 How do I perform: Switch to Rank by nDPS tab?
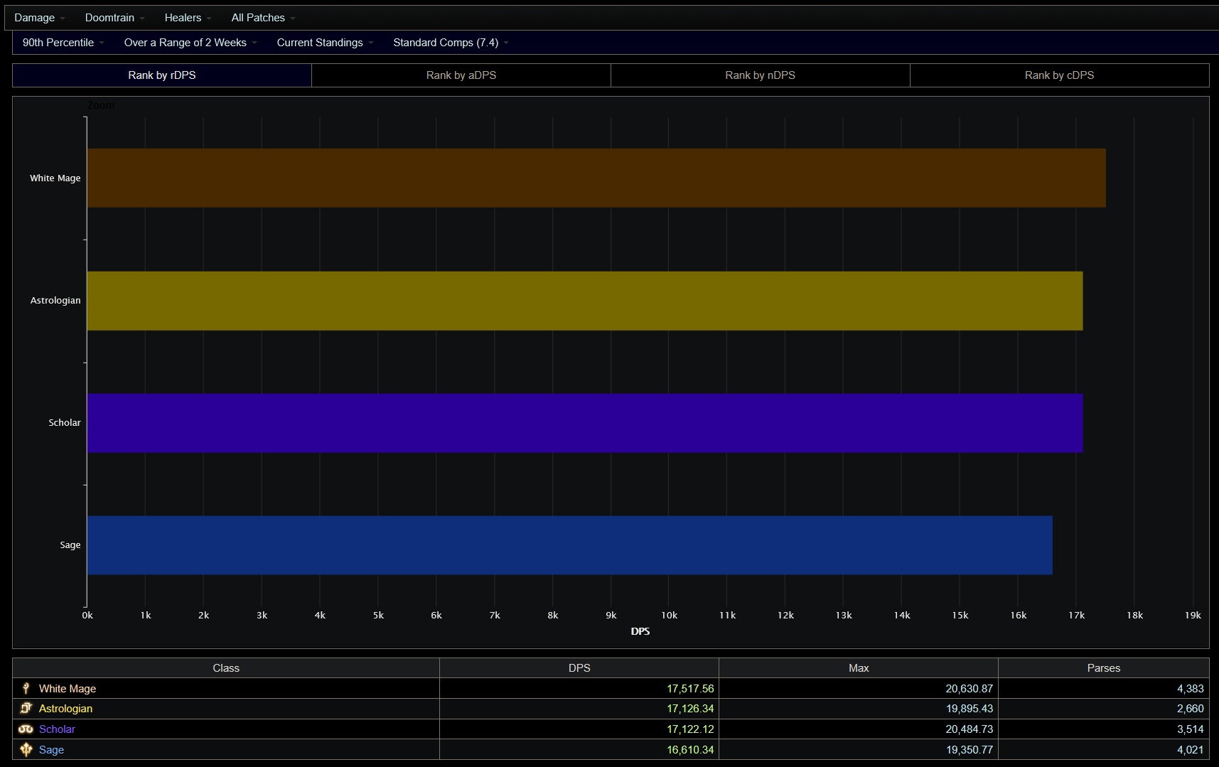(761, 75)
